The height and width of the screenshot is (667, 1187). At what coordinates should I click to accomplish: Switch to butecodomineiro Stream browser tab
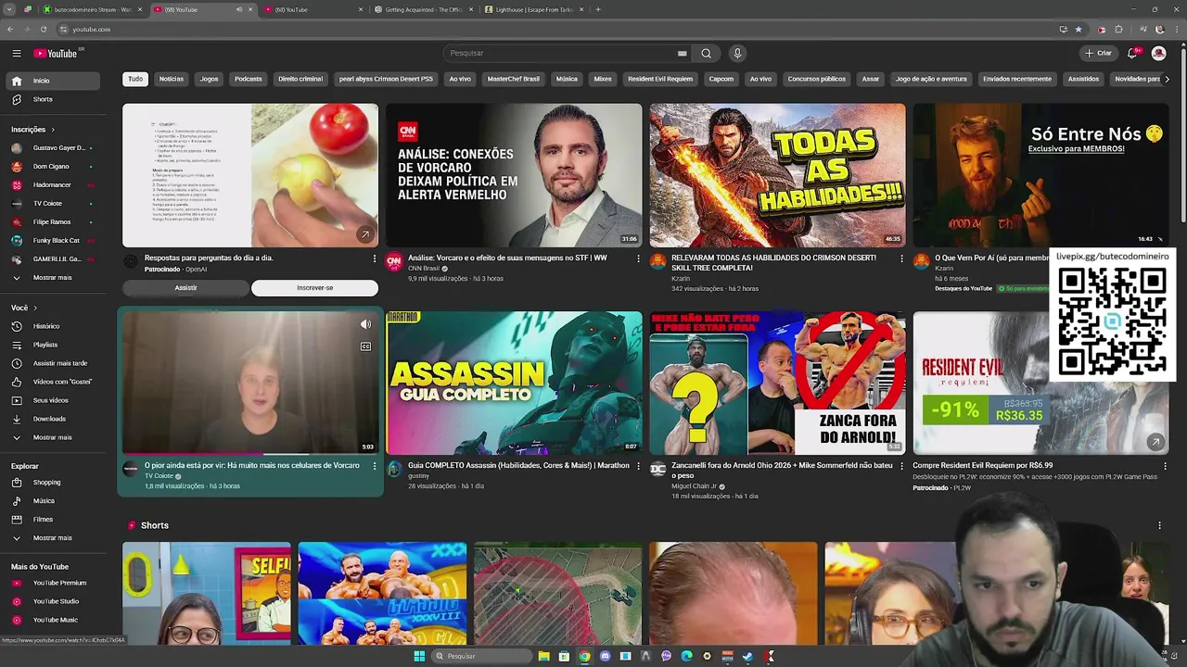tap(93, 9)
